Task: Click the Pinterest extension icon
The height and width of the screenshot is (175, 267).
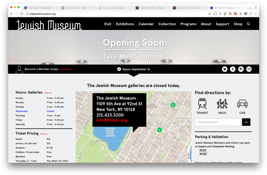Action: pyautogui.click(x=235, y=14)
